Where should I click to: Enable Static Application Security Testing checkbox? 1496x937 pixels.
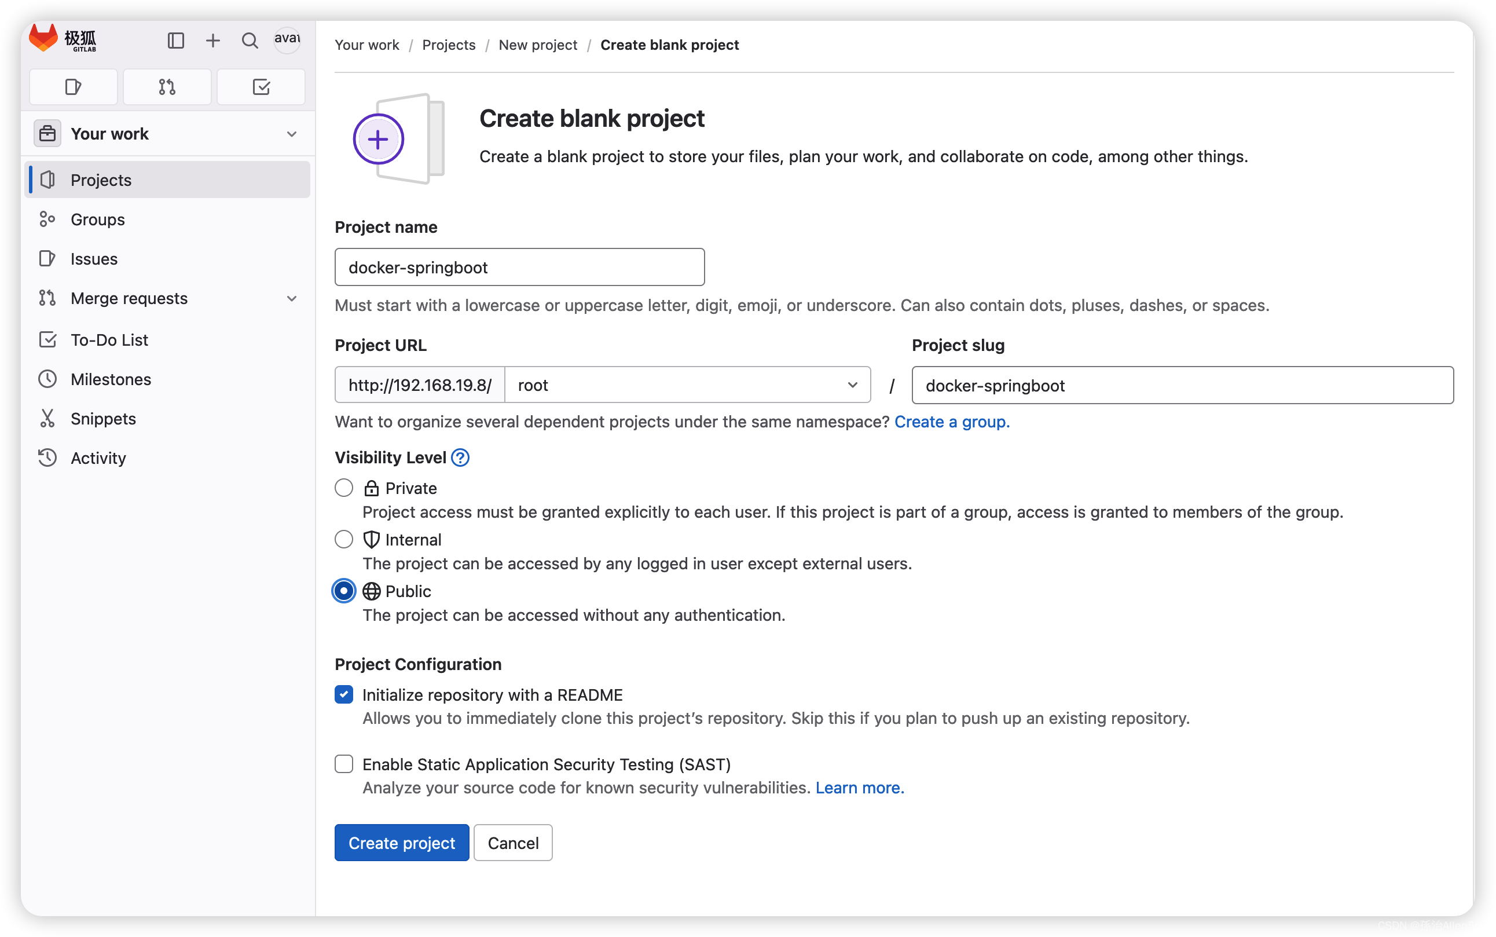click(x=344, y=763)
